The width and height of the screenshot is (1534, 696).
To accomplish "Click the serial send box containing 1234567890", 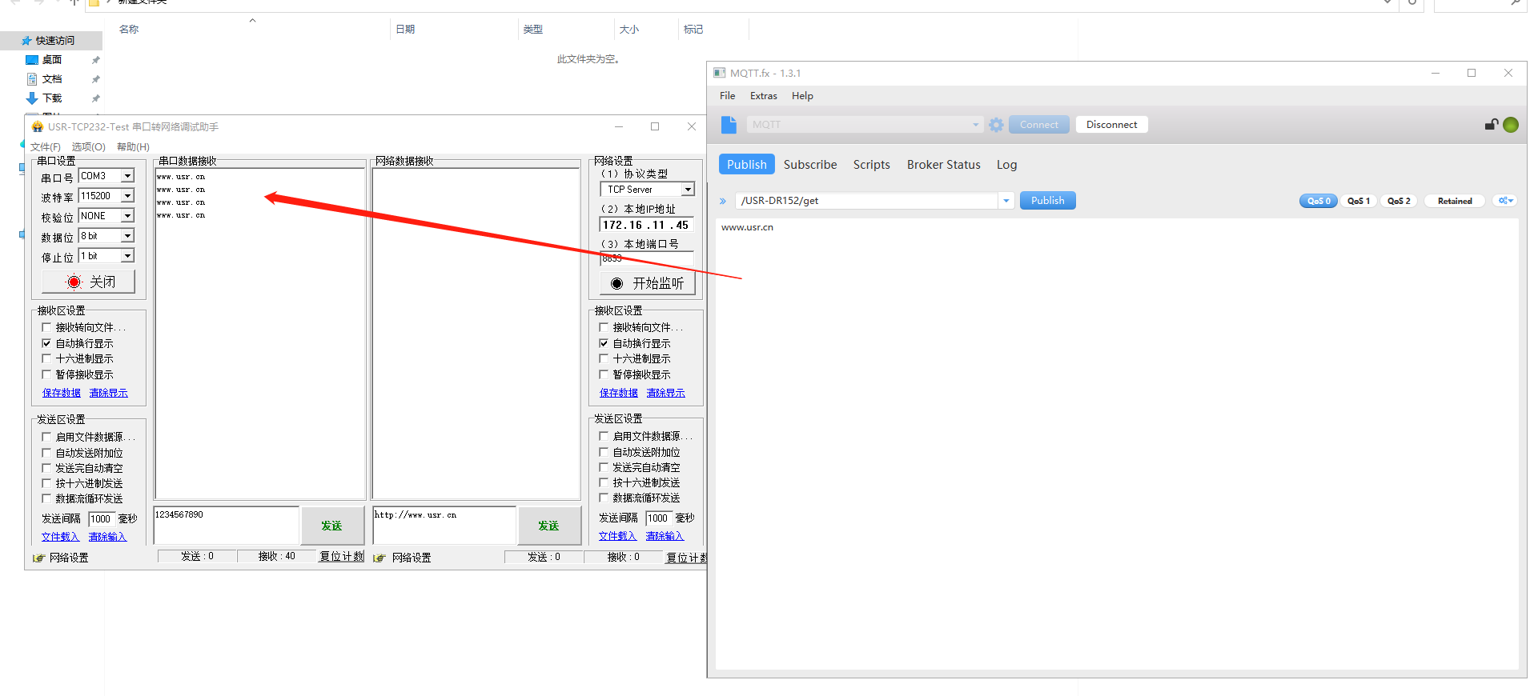I will (x=226, y=525).
